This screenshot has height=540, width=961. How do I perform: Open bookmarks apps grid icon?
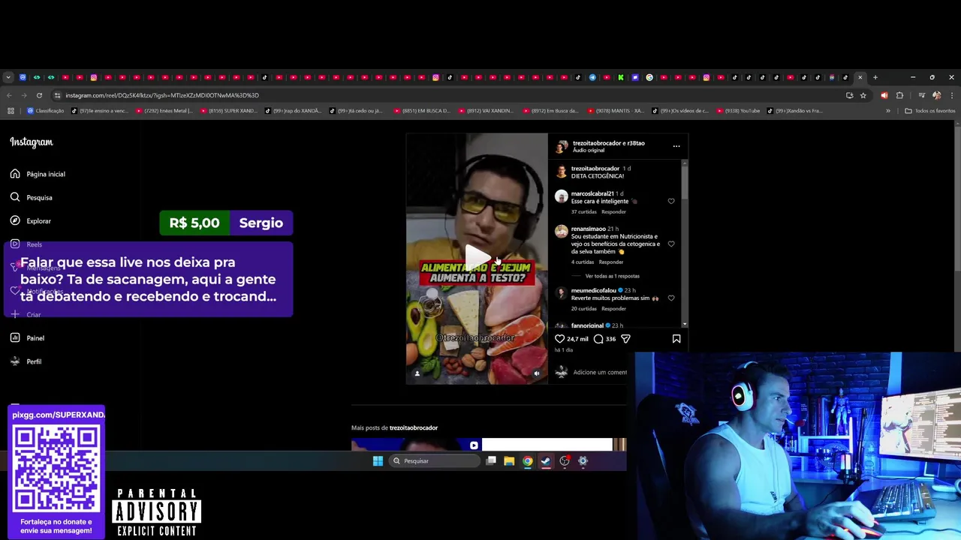pyautogui.click(x=11, y=111)
